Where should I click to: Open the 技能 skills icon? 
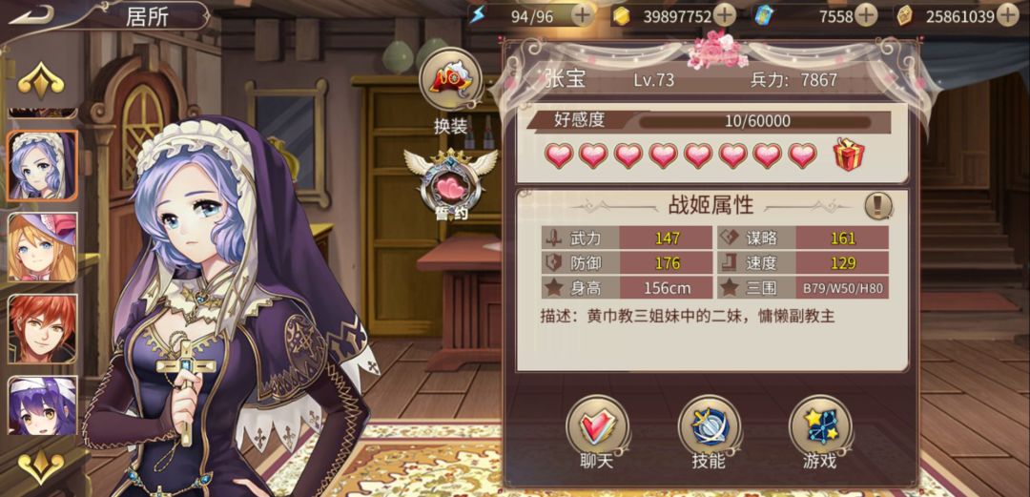pos(708,425)
